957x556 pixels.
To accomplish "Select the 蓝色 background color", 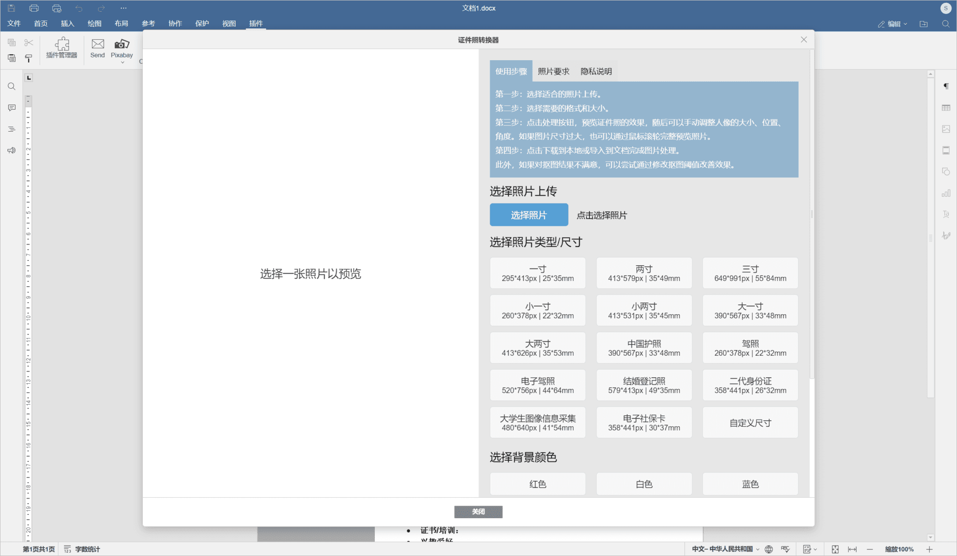I will (749, 484).
